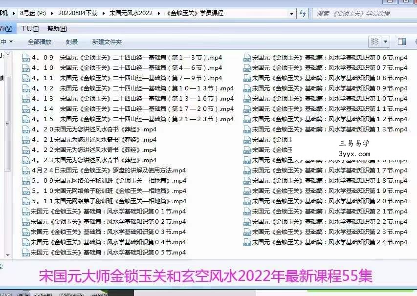
Task: Select file name 风水学基础知识第18节.mp4
Action: pos(330,181)
